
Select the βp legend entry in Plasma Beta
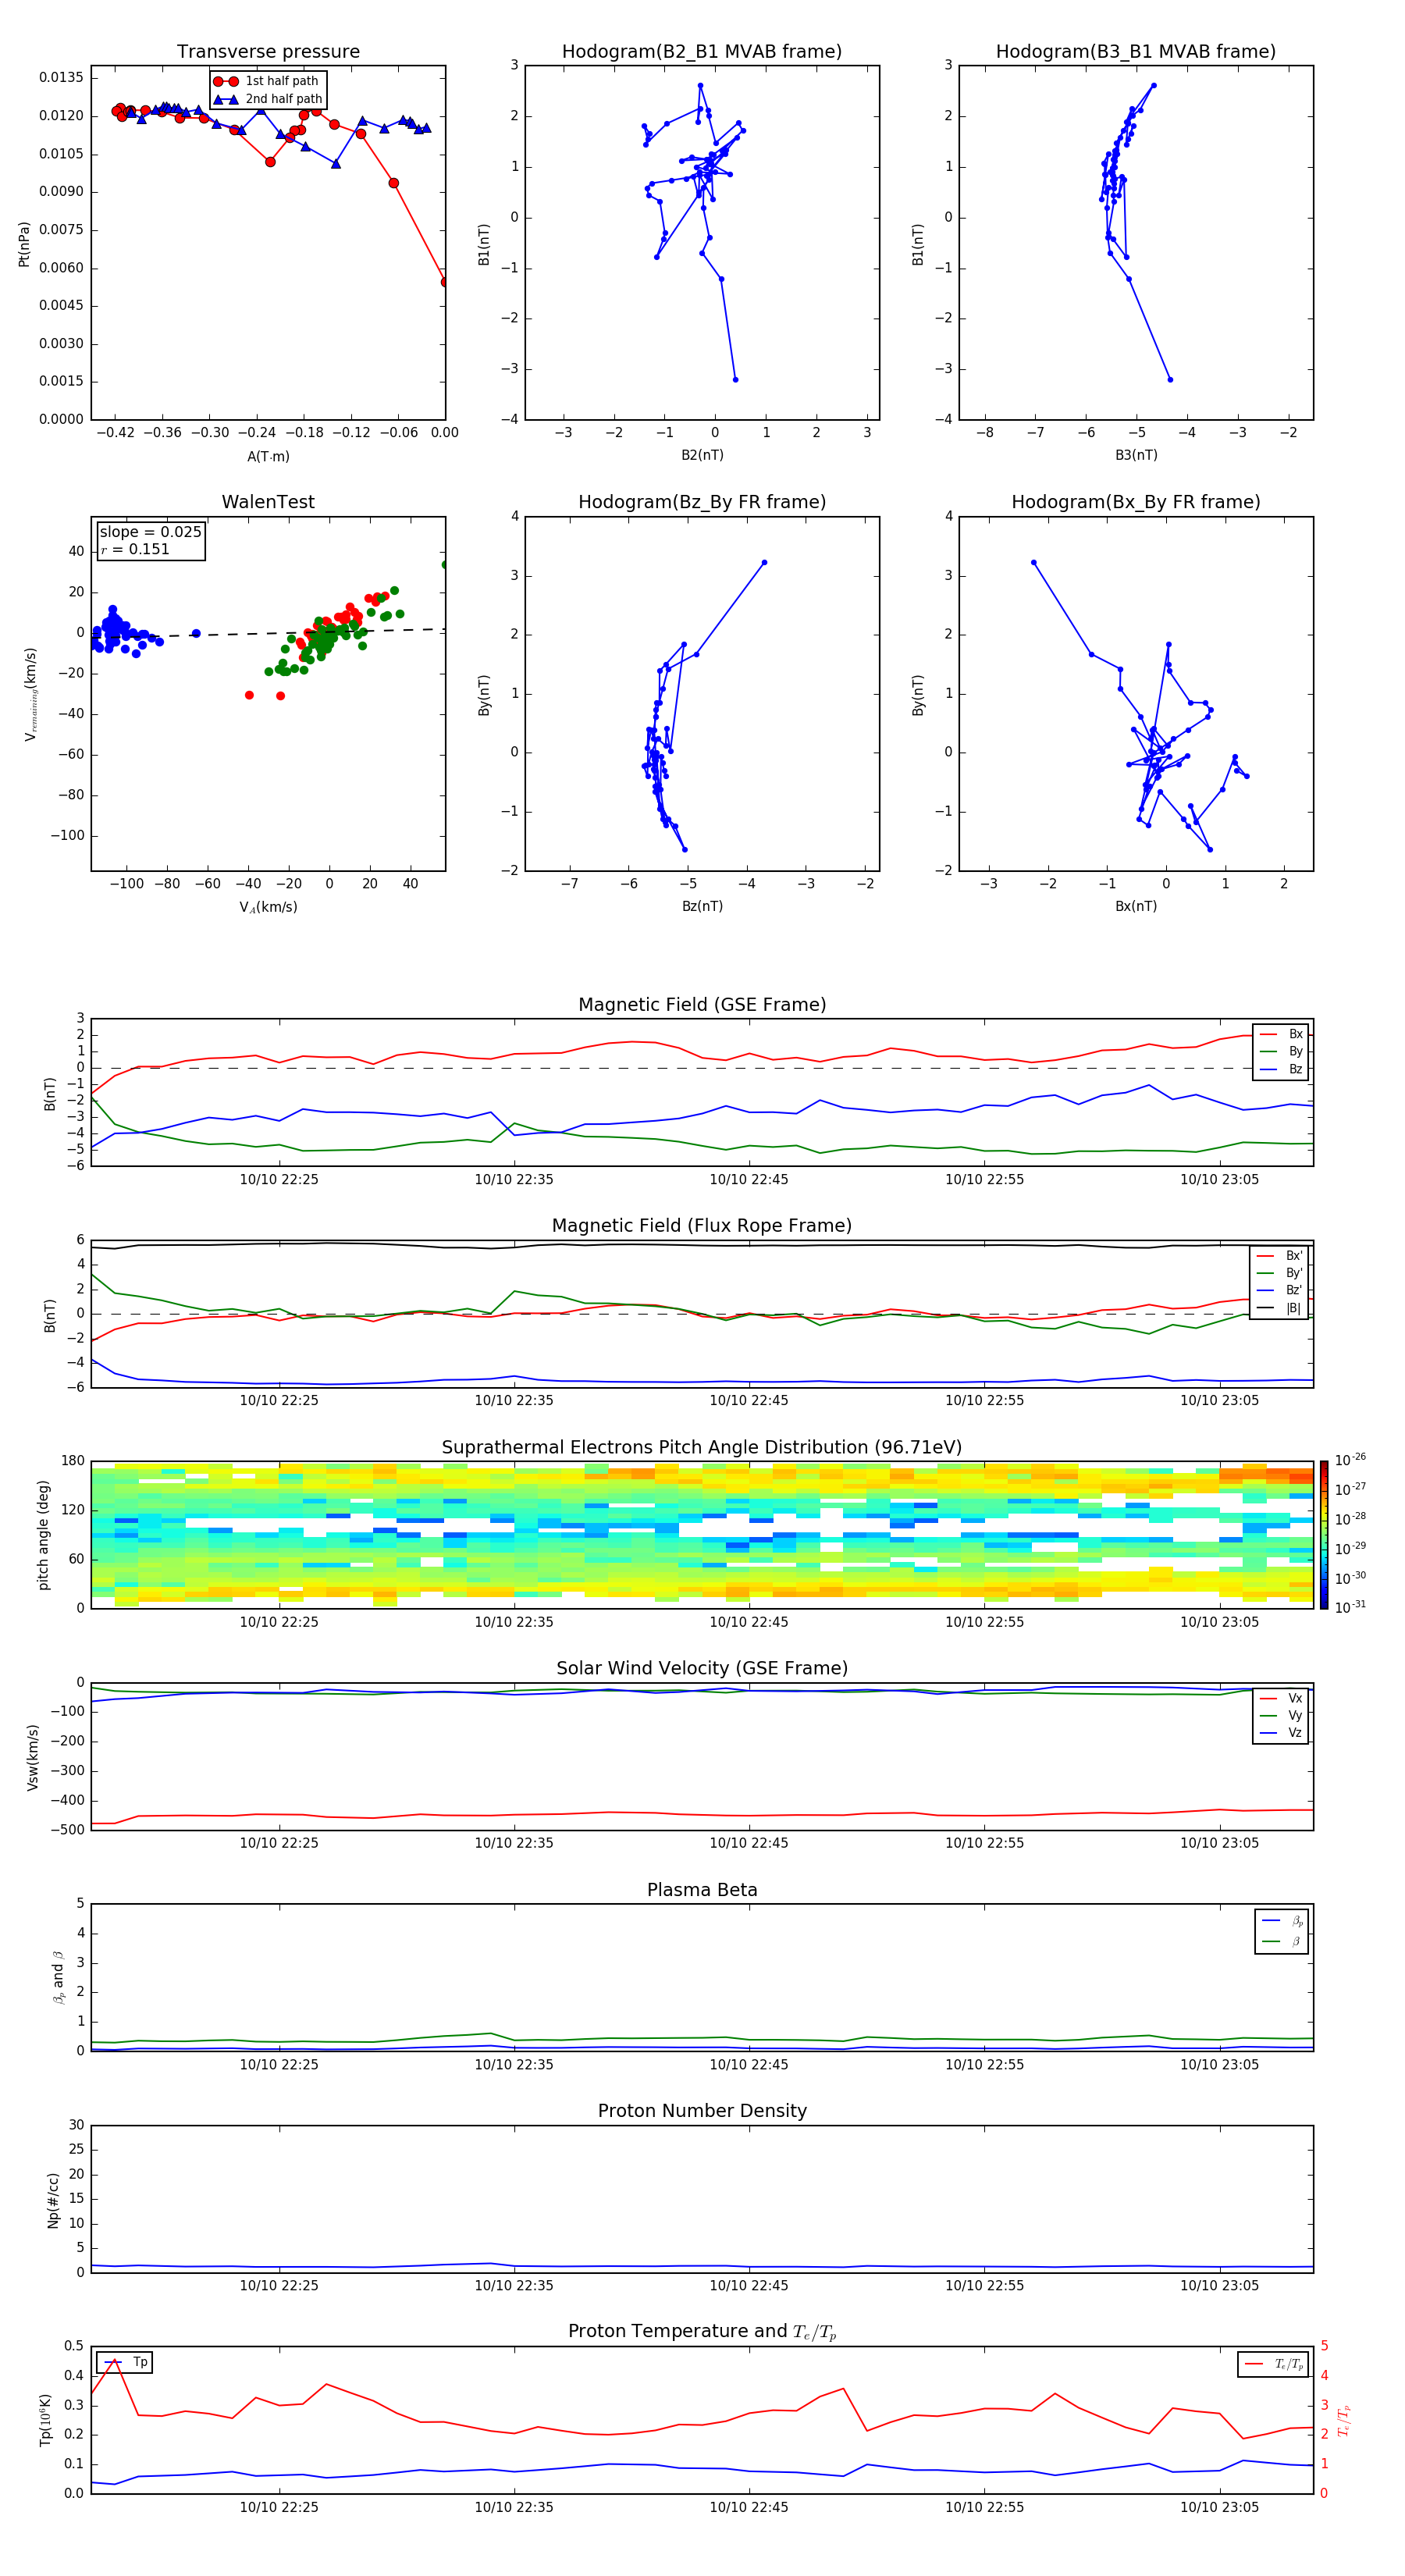point(1282,1921)
